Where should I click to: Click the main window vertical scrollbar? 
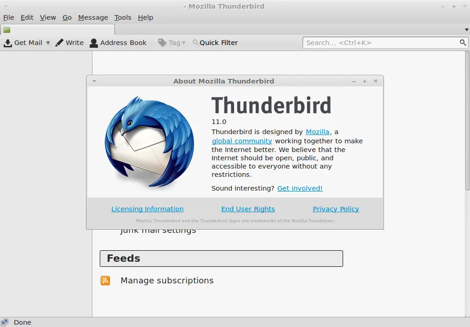tap(467, 121)
